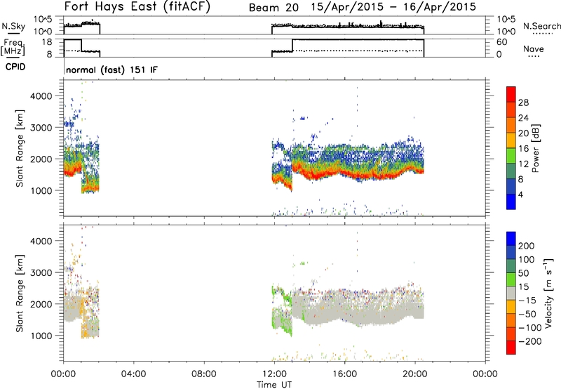The height and width of the screenshot is (389, 561).
Task: Click the 'N.Sky' legend label
Action: (x=13, y=26)
